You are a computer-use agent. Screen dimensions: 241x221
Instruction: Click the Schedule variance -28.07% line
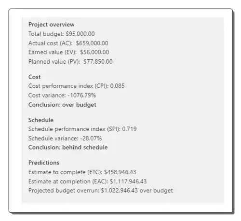point(65,138)
